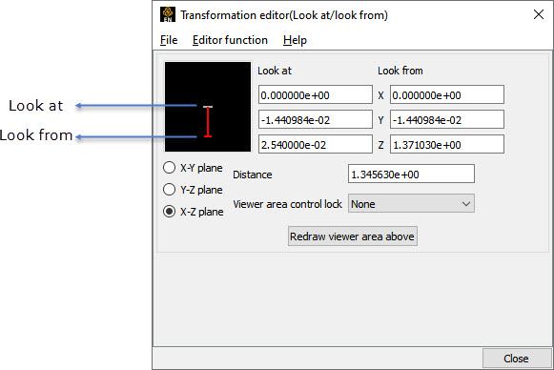Viewport: 554px width, 370px height.
Task: Open the Editor function menu
Action: point(230,40)
